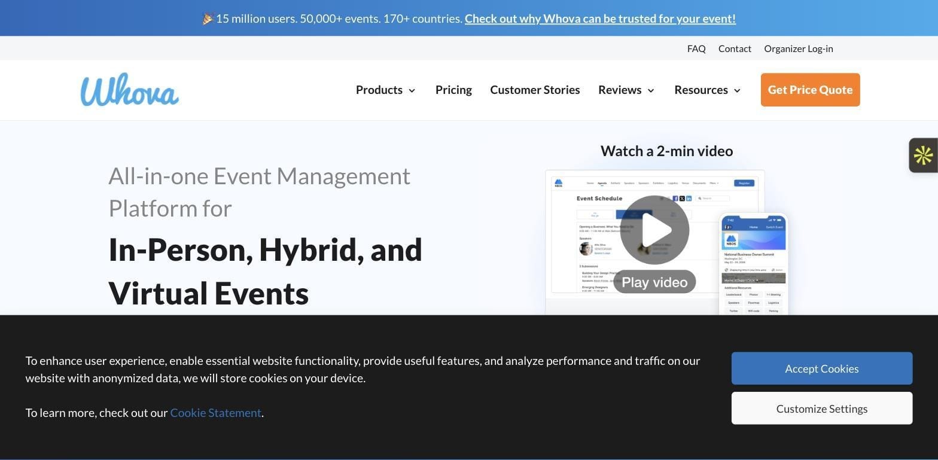The image size is (938, 460).
Task: Open the Cookie Statement link
Action: click(215, 413)
